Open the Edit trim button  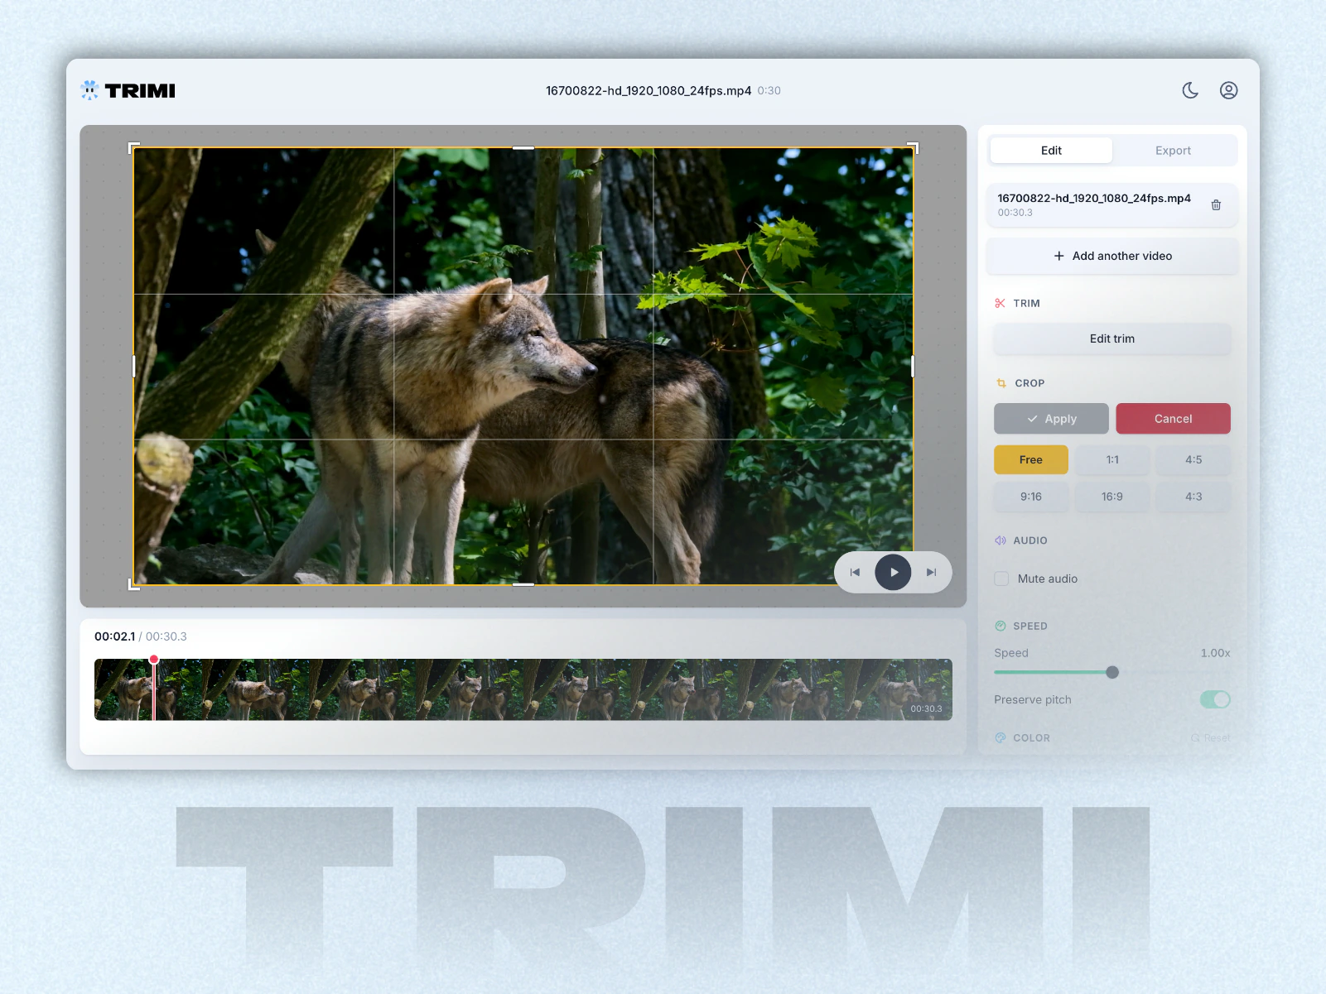click(1112, 339)
